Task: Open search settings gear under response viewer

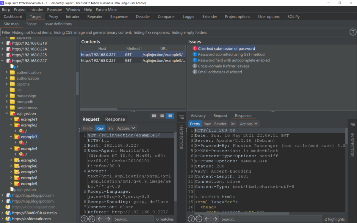Action: (x=199, y=219)
